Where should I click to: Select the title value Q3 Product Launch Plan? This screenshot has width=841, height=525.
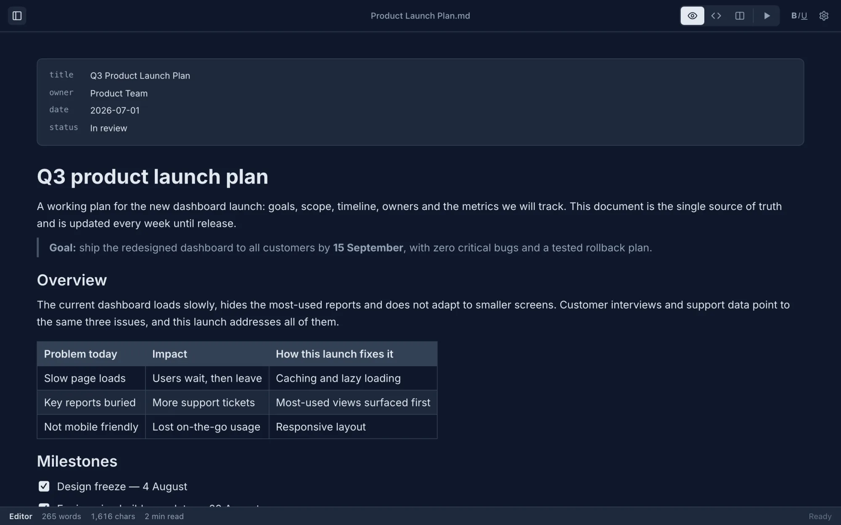coord(140,76)
